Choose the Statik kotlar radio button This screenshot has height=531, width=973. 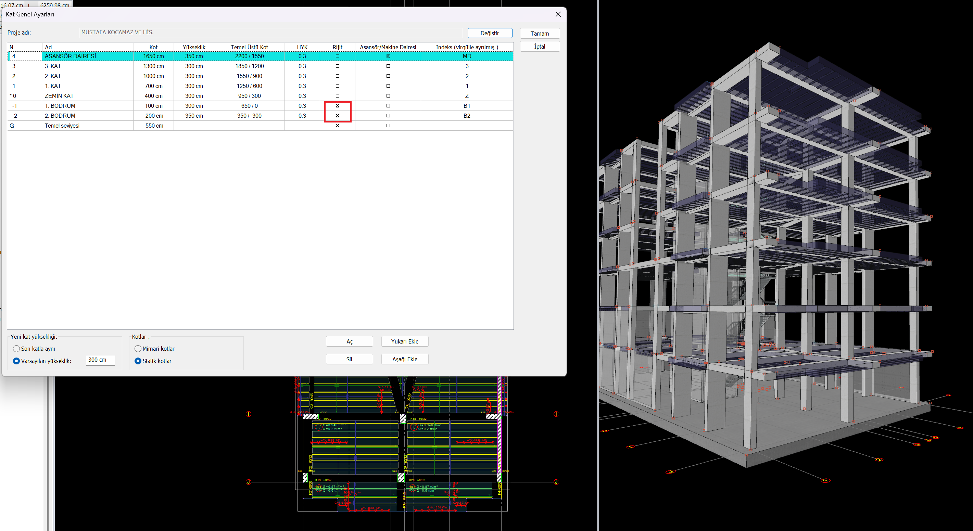(x=138, y=361)
